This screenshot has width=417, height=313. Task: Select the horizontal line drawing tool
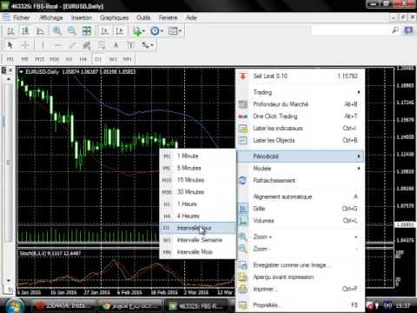58,45
